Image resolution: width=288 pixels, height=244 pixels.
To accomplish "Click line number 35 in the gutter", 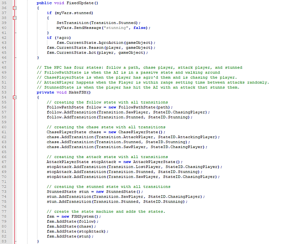I will [x=4, y=3].
